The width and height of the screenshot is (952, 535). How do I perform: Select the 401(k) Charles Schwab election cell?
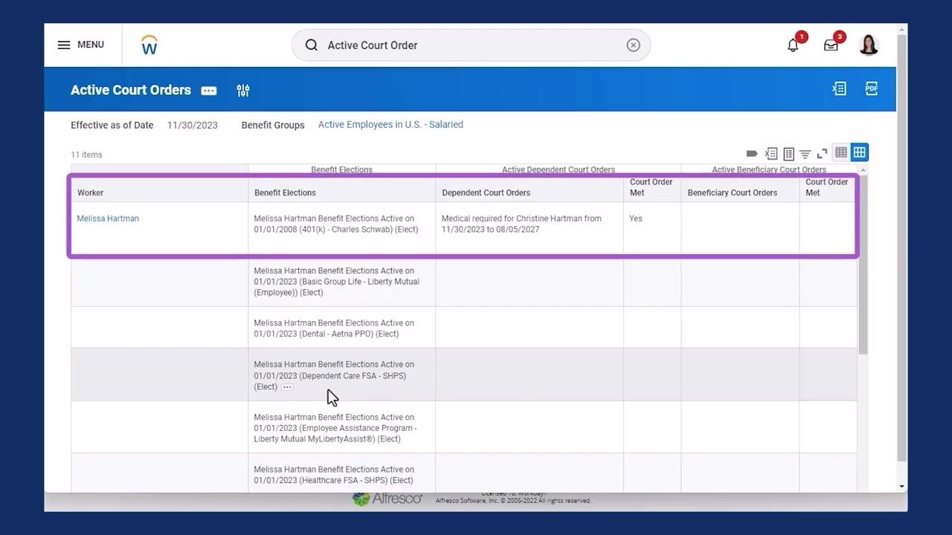342,229
